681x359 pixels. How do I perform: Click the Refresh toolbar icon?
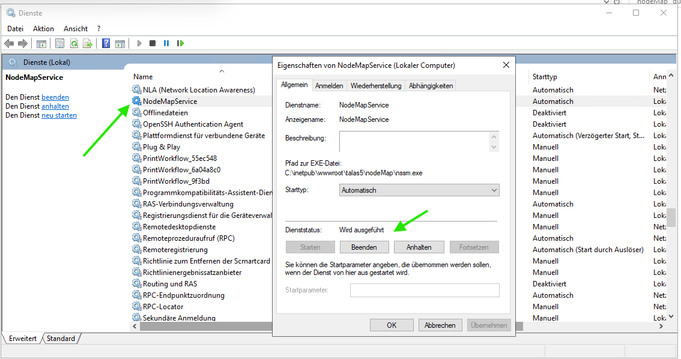pyautogui.click(x=74, y=43)
